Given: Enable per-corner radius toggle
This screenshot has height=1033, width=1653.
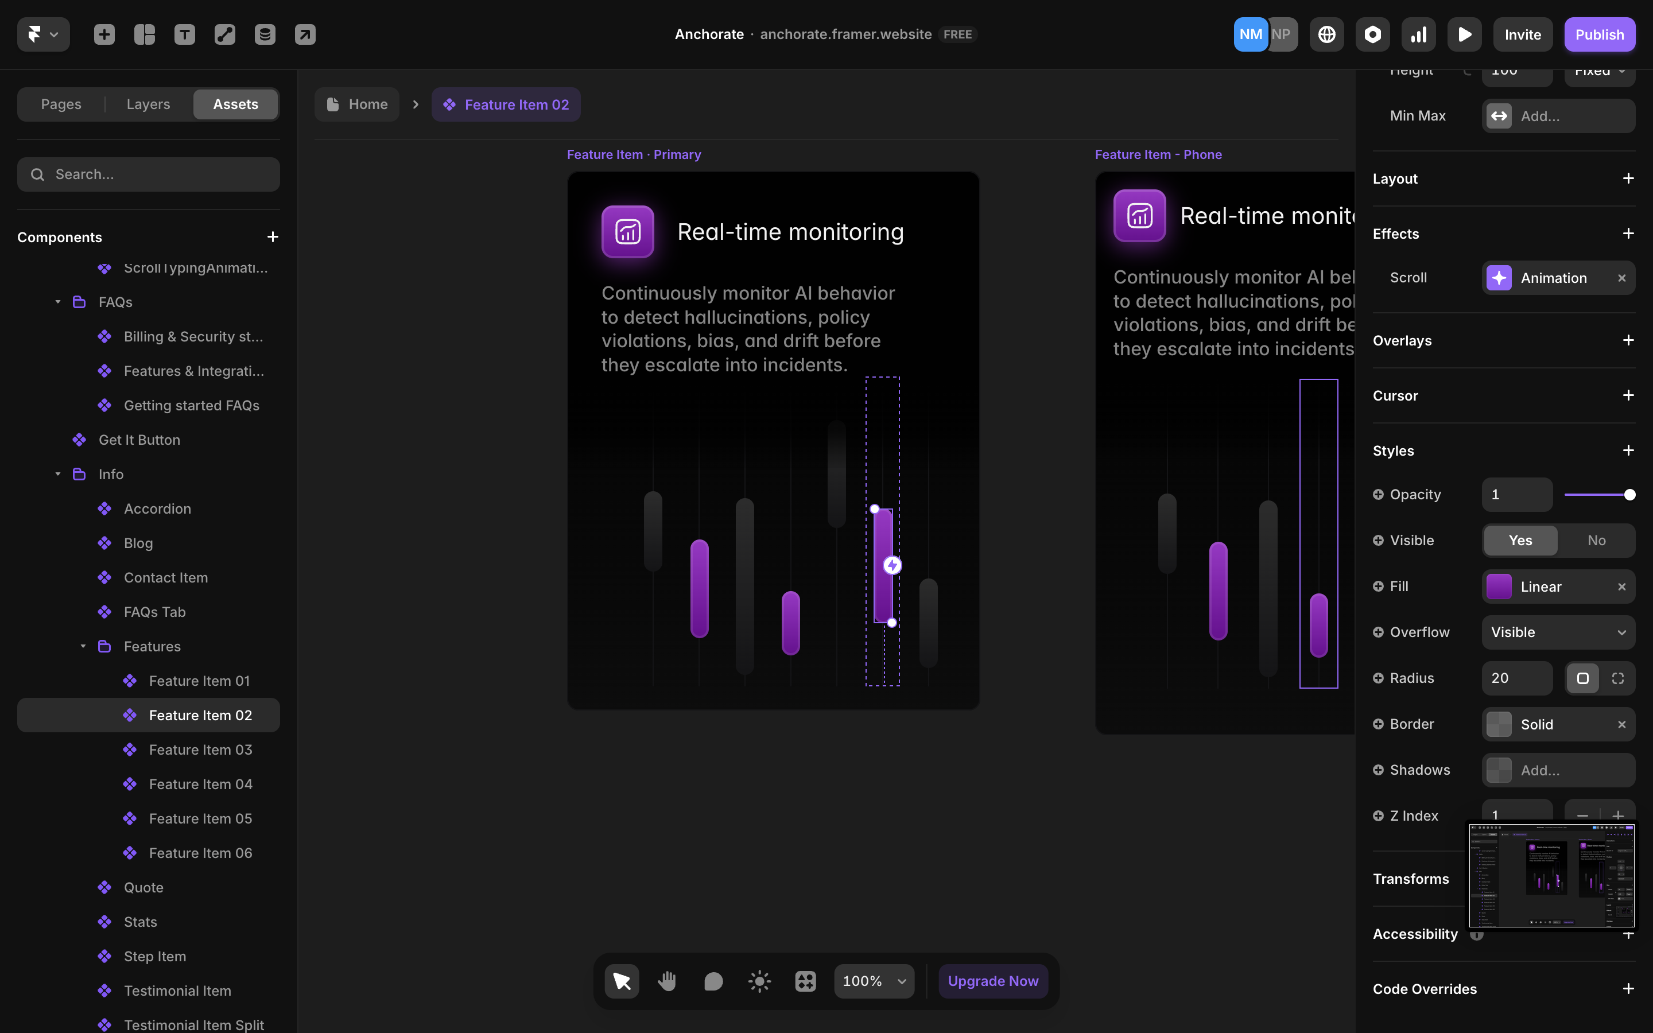Looking at the screenshot, I should tap(1617, 678).
